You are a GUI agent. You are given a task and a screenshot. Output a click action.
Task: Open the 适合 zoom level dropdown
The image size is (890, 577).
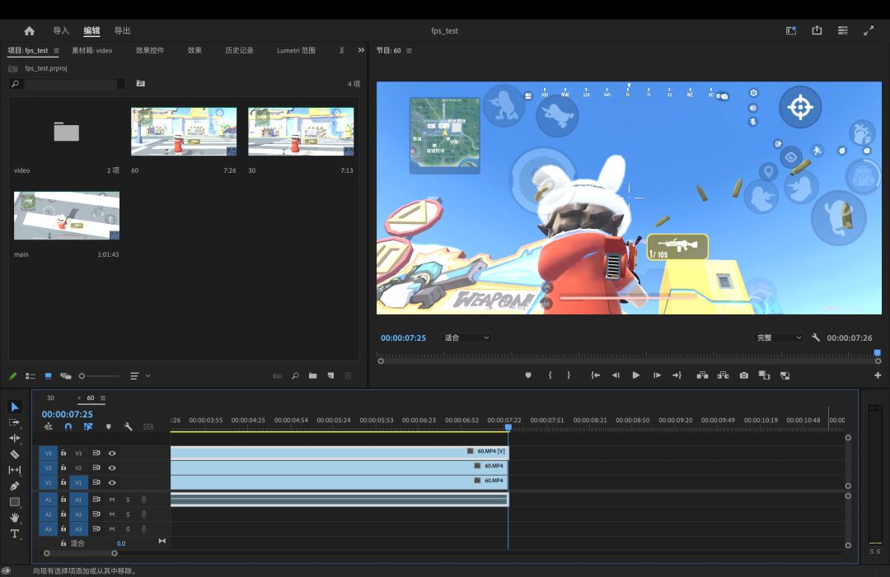[x=467, y=337]
